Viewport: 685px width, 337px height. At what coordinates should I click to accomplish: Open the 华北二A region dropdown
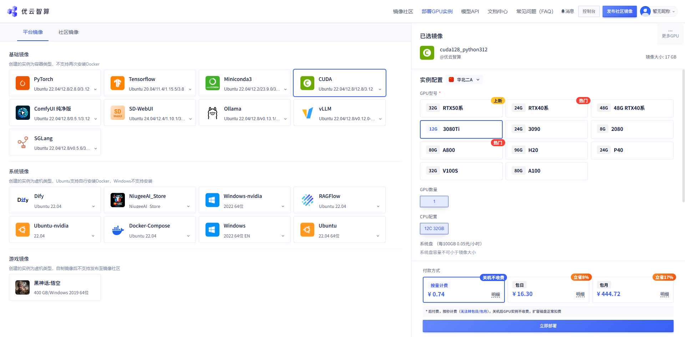click(465, 80)
